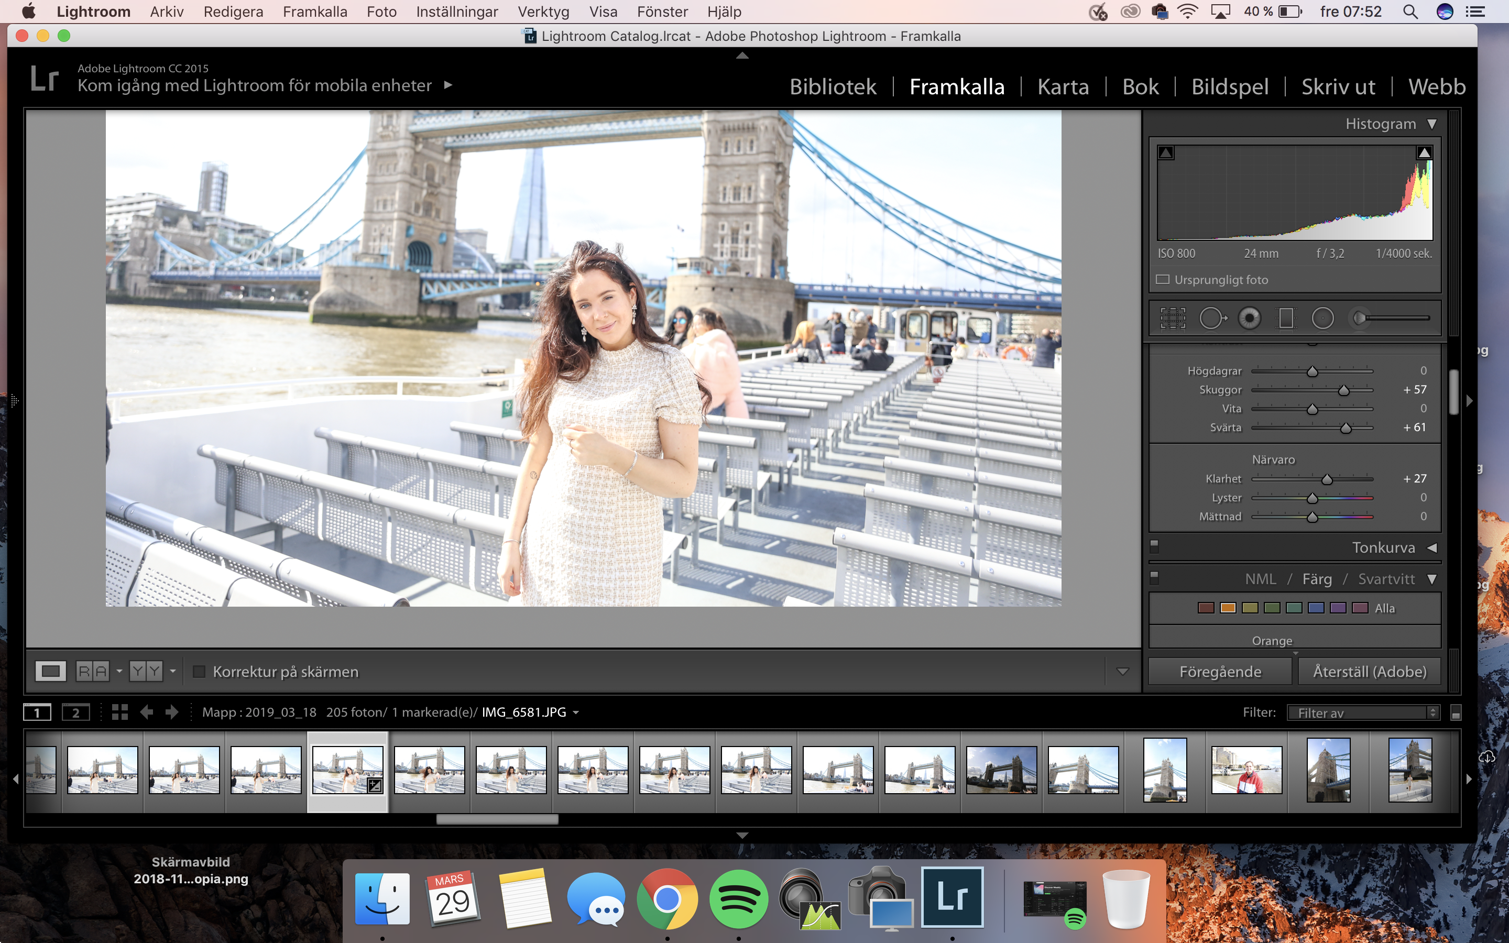
Task: Select the Radial Filter tool
Action: pos(1322,318)
